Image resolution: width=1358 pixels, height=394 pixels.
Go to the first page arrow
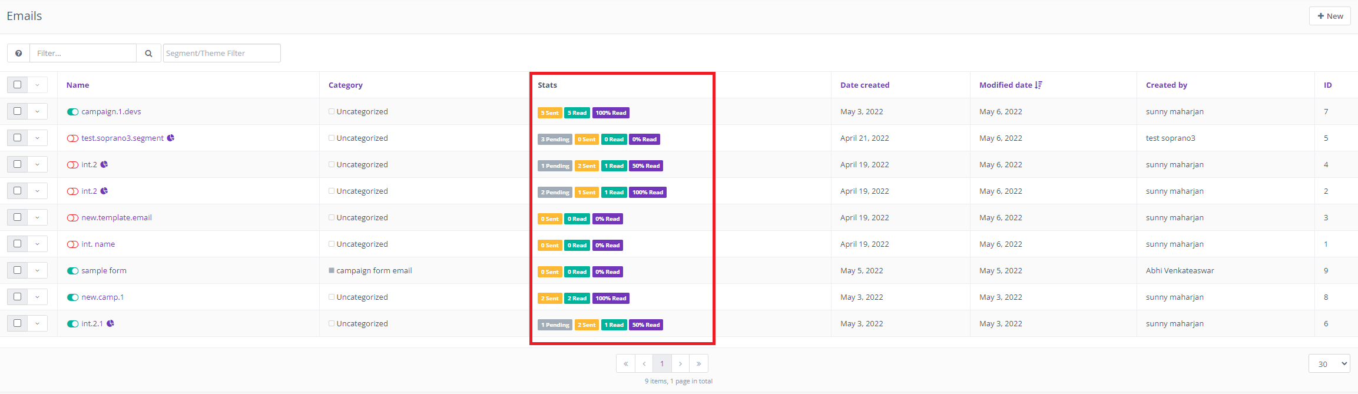(625, 363)
